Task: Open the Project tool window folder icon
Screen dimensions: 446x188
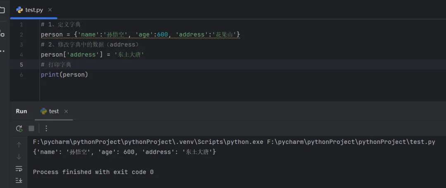Action: 2,10
